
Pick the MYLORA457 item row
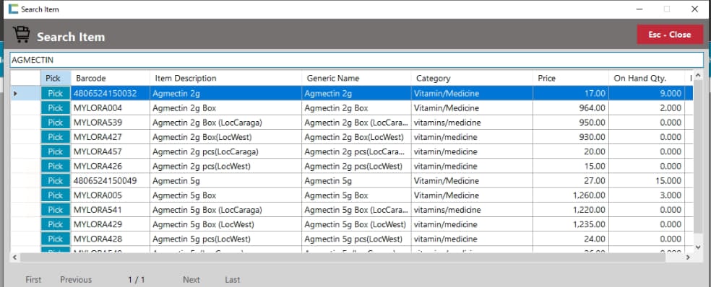[x=56, y=151]
